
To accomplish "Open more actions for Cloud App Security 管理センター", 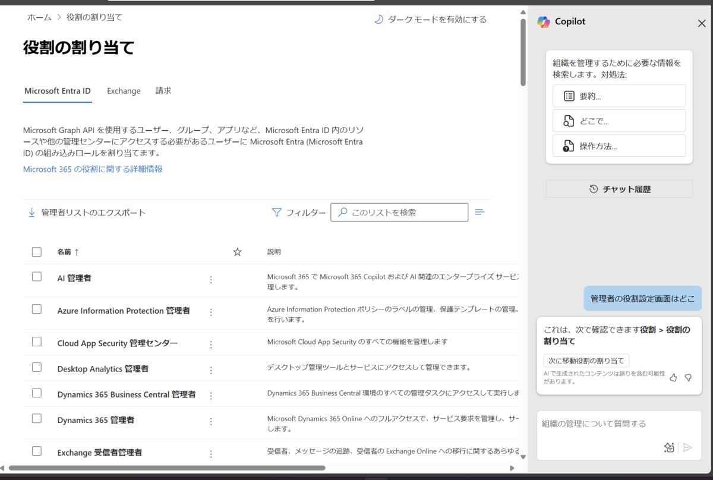I will pyautogui.click(x=211, y=344).
